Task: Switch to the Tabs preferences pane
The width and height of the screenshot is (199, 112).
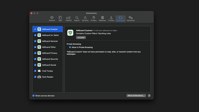Action: pos(60,19)
